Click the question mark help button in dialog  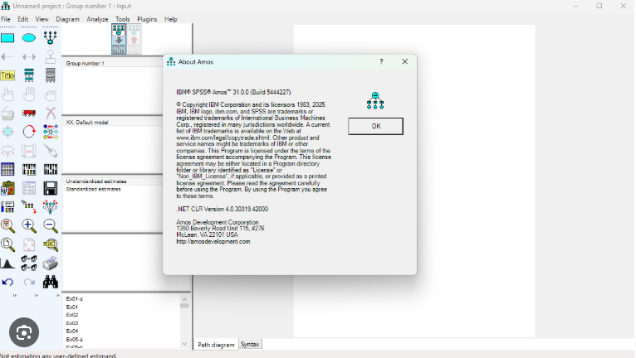[x=381, y=61]
